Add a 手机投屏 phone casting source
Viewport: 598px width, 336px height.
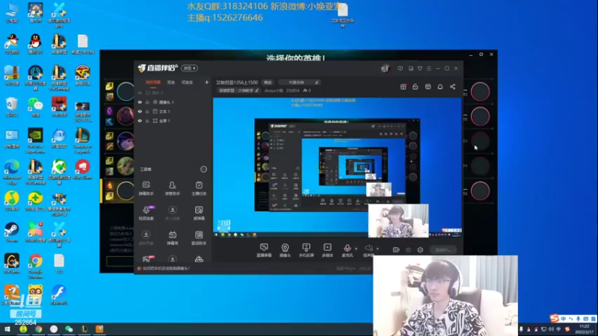pos(306,250)
